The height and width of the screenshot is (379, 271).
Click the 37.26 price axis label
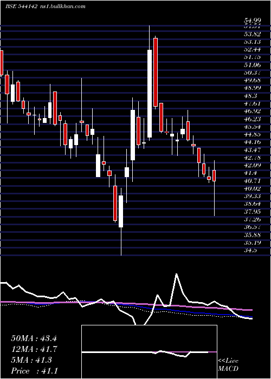tap(252, 219)
